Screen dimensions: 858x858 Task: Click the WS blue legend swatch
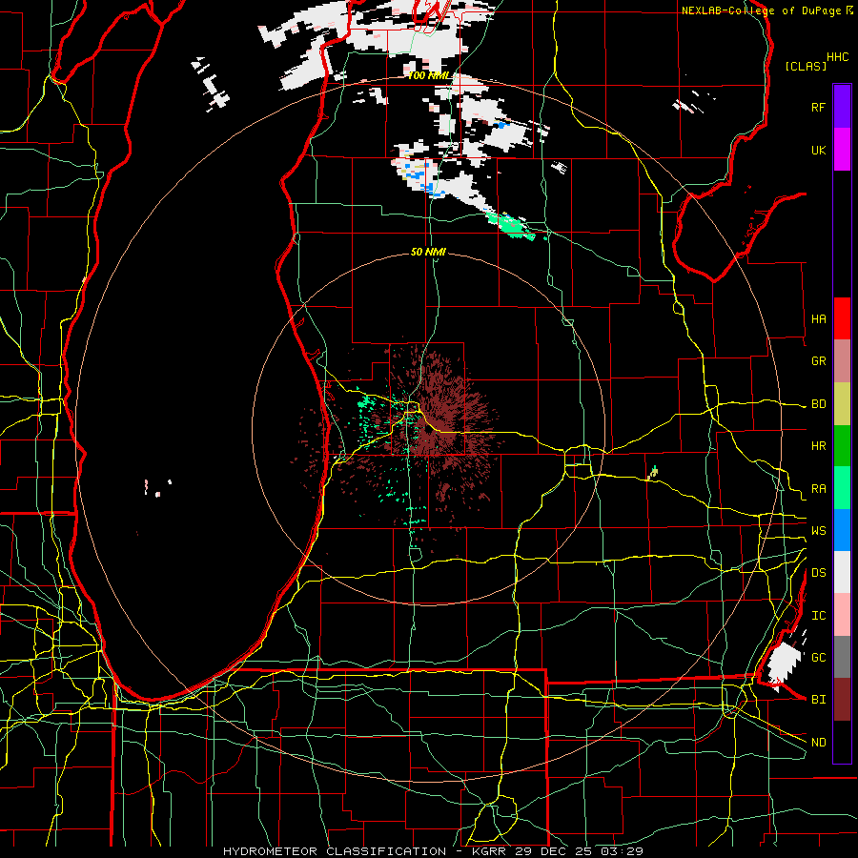point(842,530)
